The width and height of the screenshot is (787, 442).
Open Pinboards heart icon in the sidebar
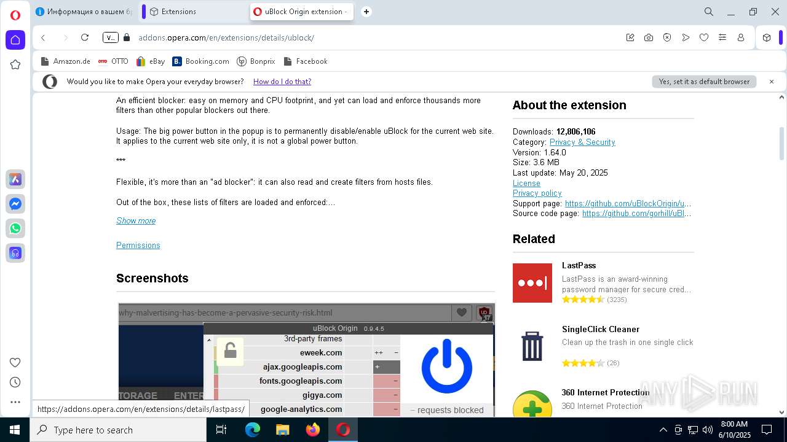[15, 362]
